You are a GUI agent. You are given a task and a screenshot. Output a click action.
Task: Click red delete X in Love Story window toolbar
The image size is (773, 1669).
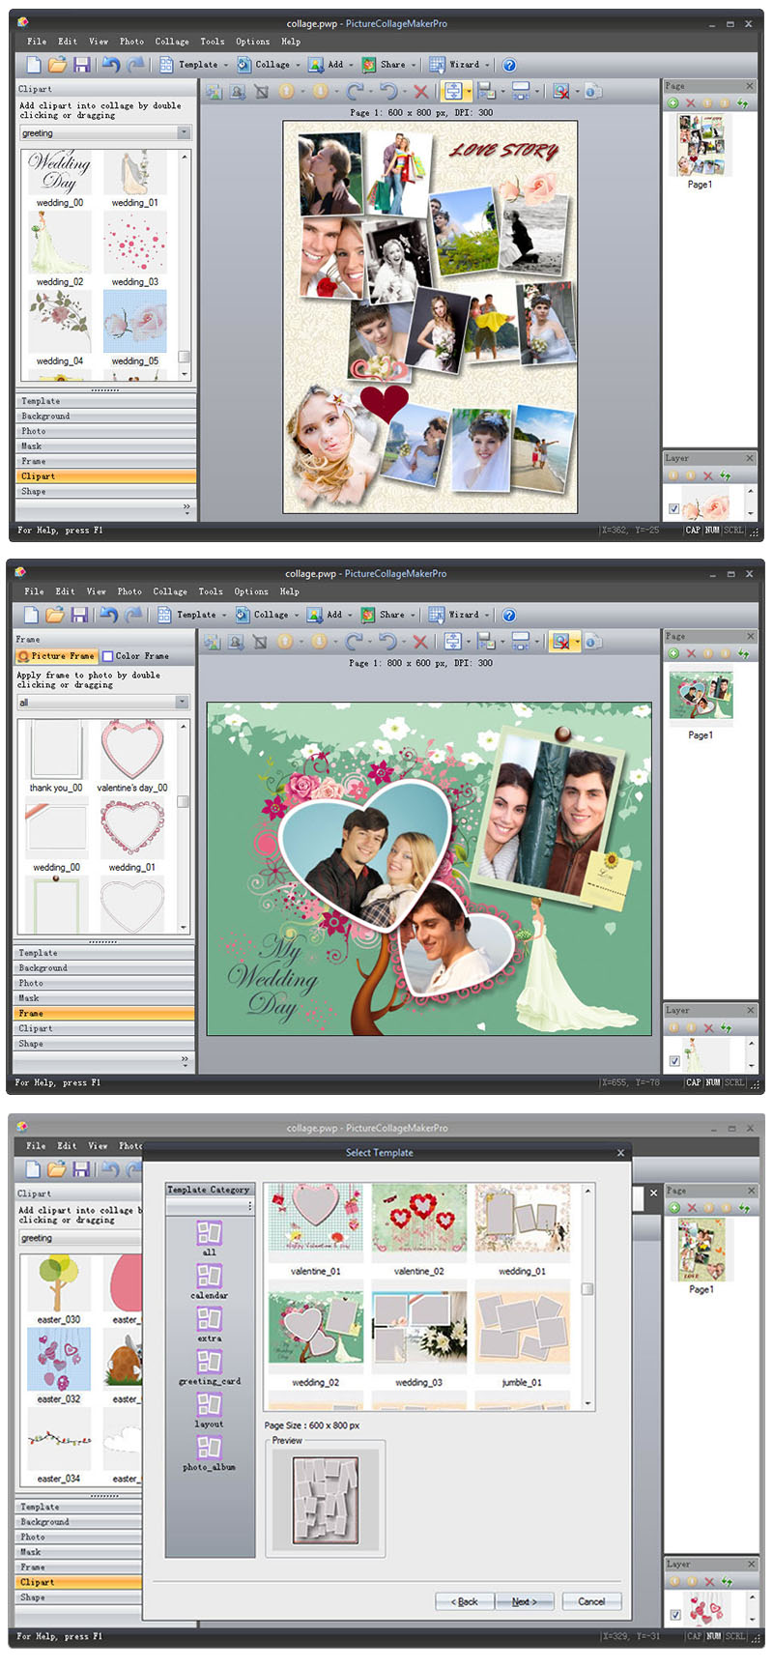(x=420, y=91)
